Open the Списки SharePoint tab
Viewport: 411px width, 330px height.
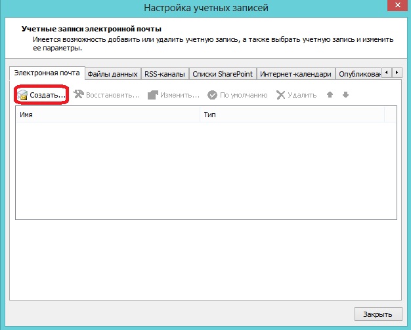click(x=223, y=74)
